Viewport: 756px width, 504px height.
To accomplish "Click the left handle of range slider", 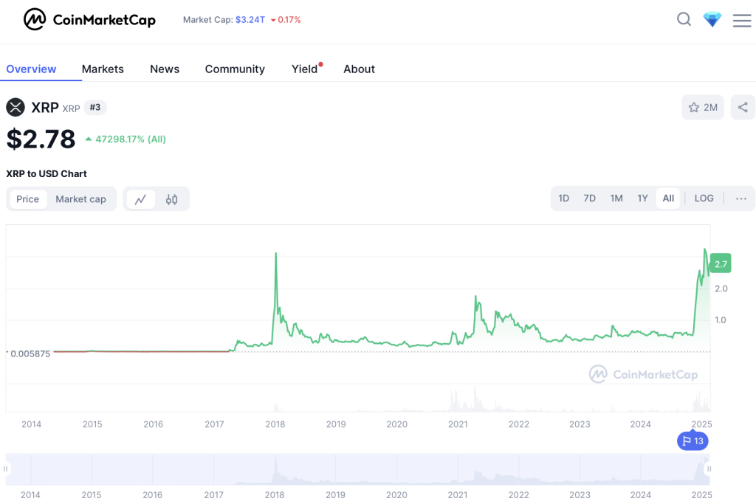I will [x=7, y=469].
